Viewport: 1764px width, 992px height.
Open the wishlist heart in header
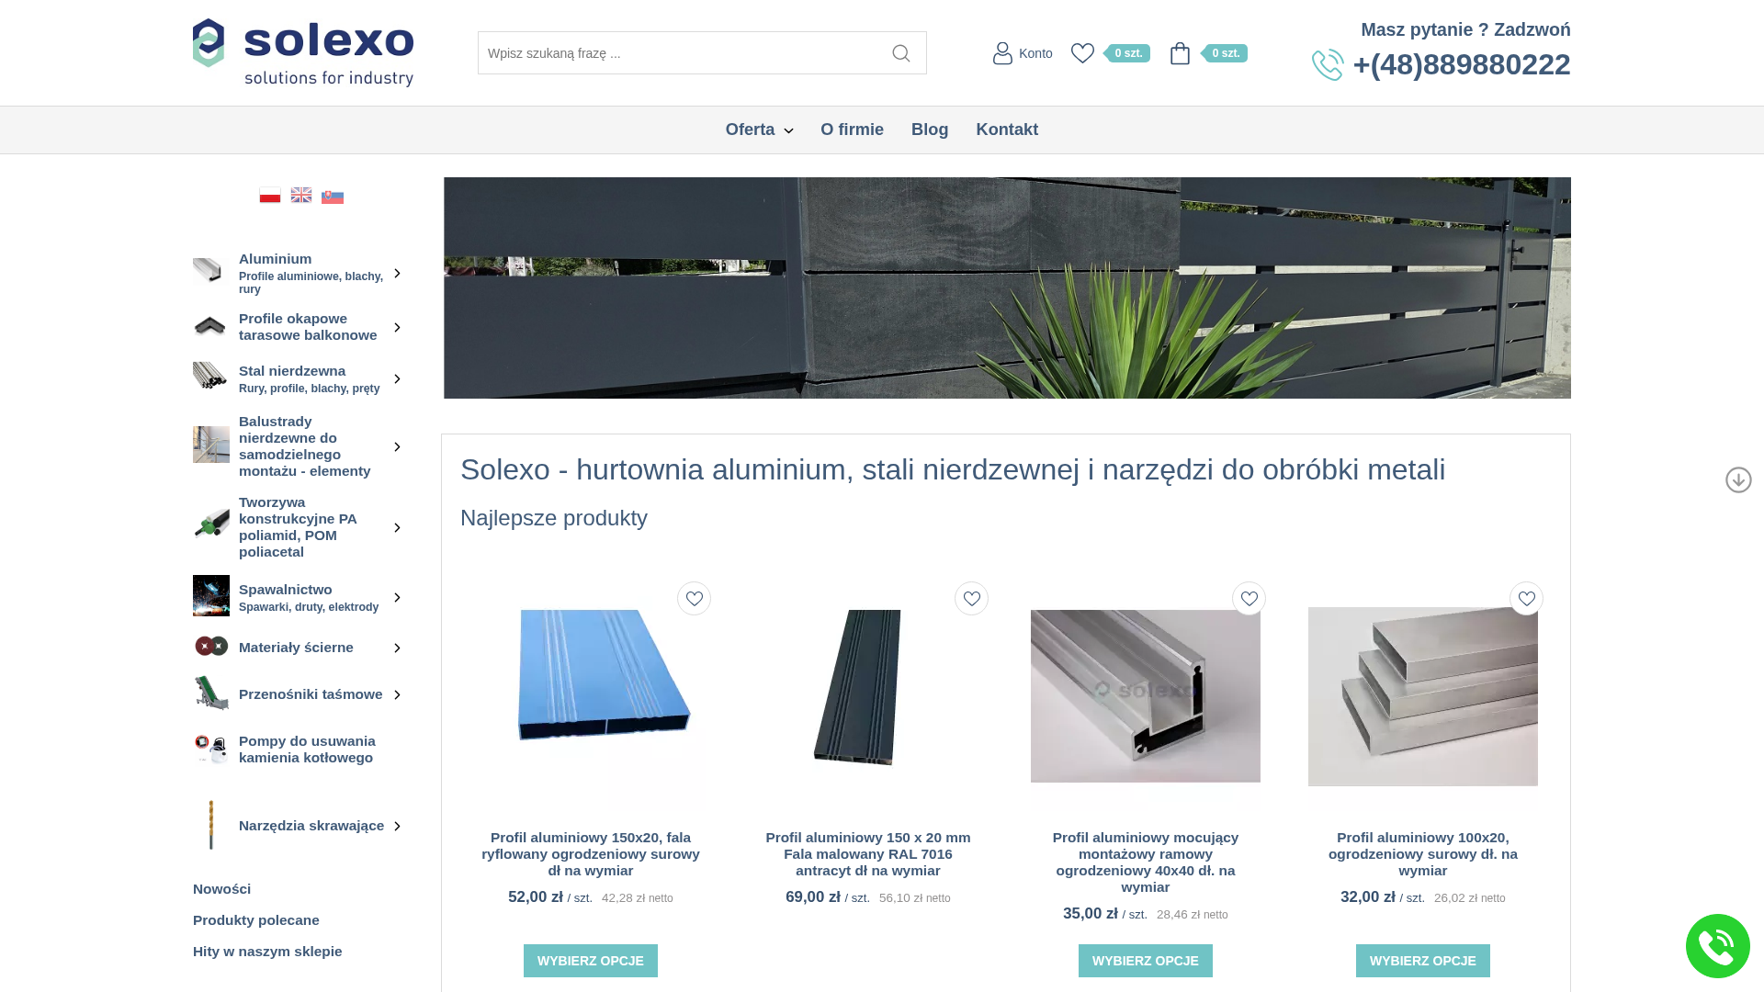(x=1082, y=53)
